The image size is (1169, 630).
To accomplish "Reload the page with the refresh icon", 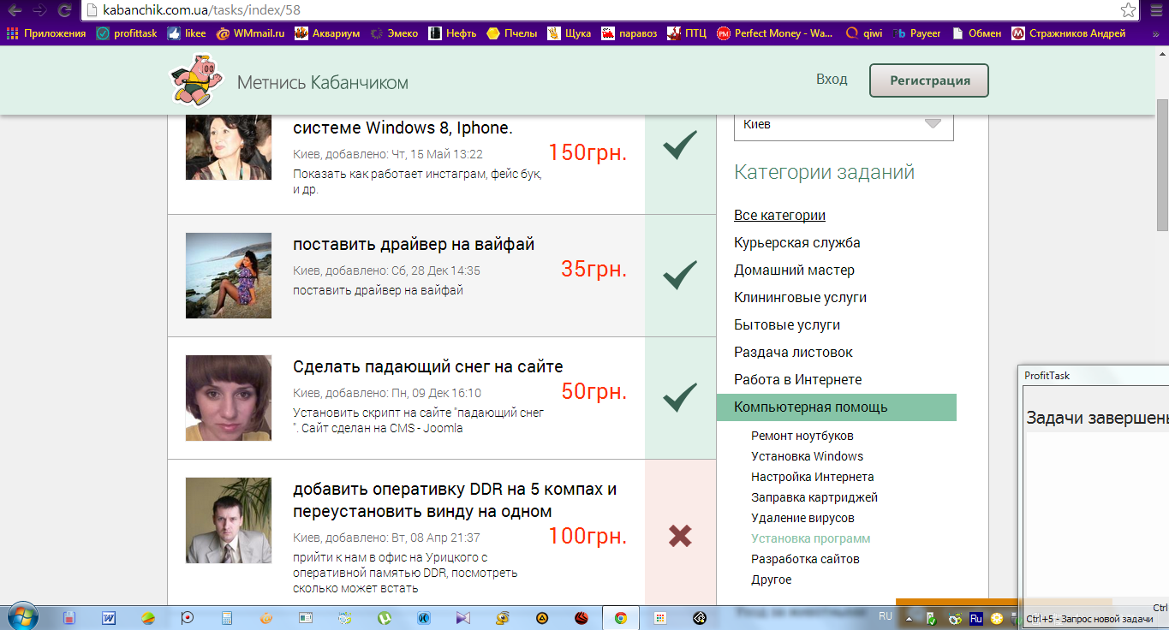I will tap(64, 10).
